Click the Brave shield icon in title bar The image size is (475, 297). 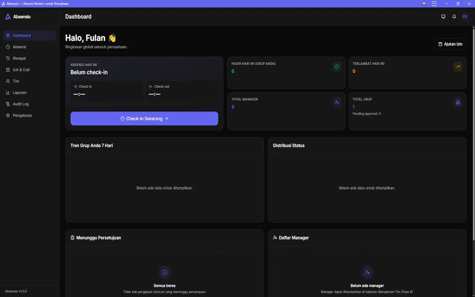pyautogui.click(x=424, y=4)
